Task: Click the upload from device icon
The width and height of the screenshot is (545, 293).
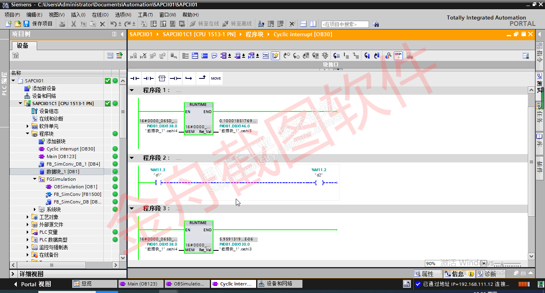Action: coord(163,24)
